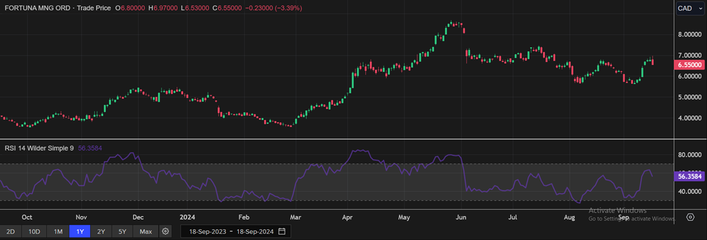
Task: Select the 10D time range
Action: pos(34,232)
